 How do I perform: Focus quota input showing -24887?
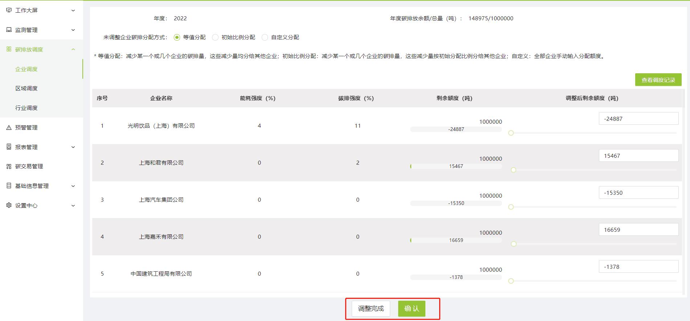(638, 119)
